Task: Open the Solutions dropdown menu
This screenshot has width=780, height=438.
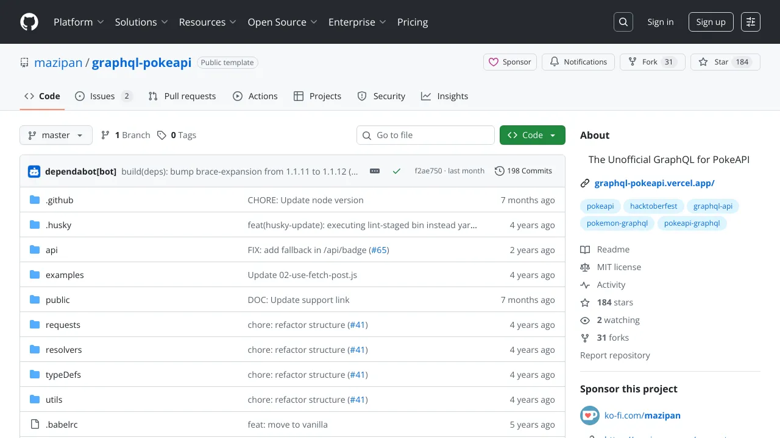Action: click(141, 22)
